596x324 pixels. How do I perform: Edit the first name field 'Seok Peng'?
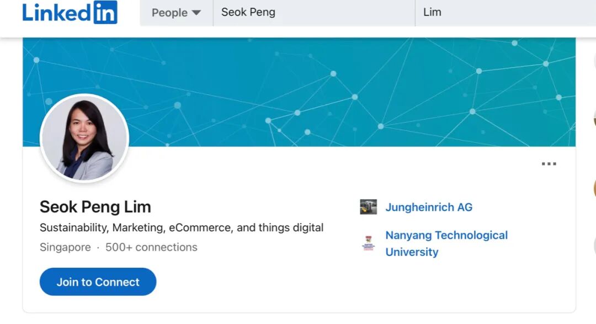[315, 13]
